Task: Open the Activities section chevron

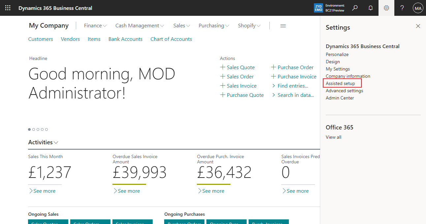Action: [56, 142]
